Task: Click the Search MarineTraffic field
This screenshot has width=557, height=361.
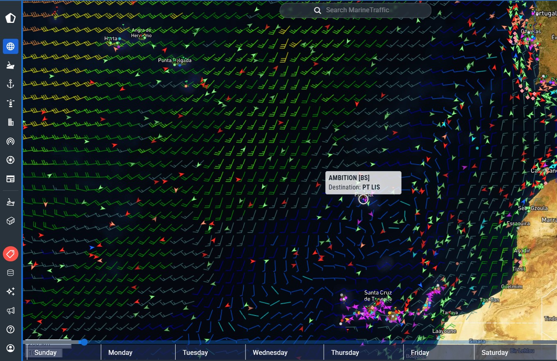Action: pos(355,10)
